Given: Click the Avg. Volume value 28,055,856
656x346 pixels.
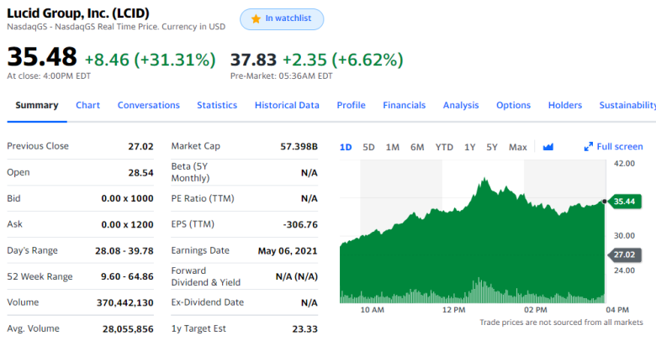Looking at the screenshot, I should tap(128, 329).
